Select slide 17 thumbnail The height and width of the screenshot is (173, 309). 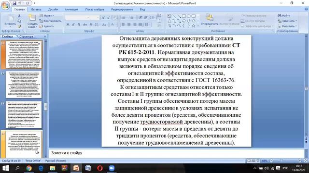point(24,85)
